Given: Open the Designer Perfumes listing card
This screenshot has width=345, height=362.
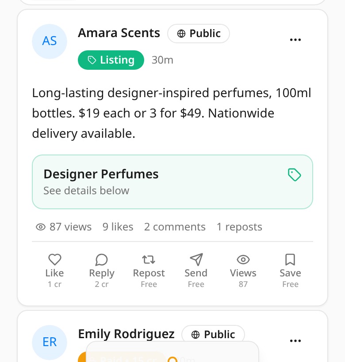Looking at the screenshot, I should click(172, 182).
